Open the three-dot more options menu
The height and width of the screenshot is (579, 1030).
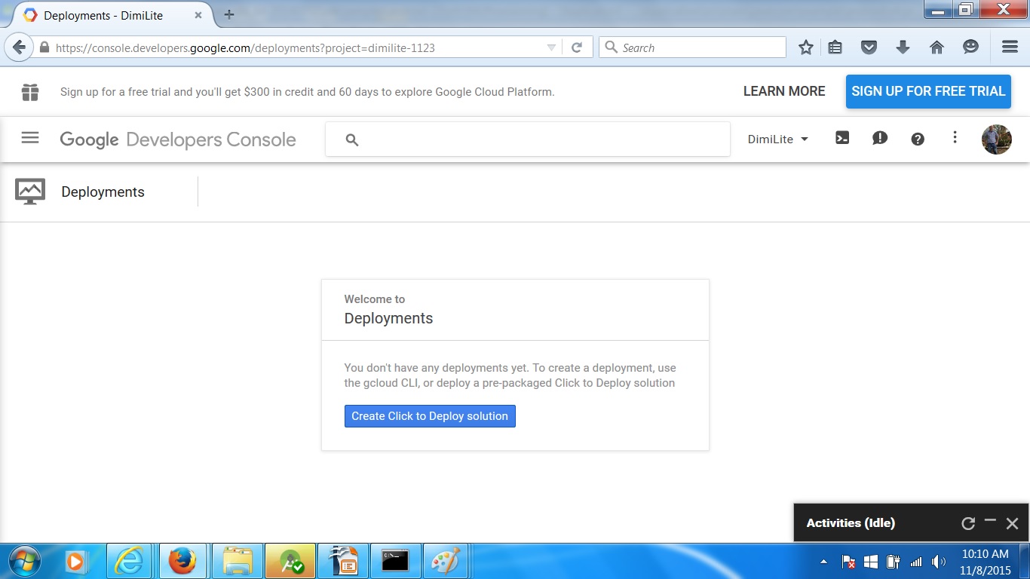955,137
